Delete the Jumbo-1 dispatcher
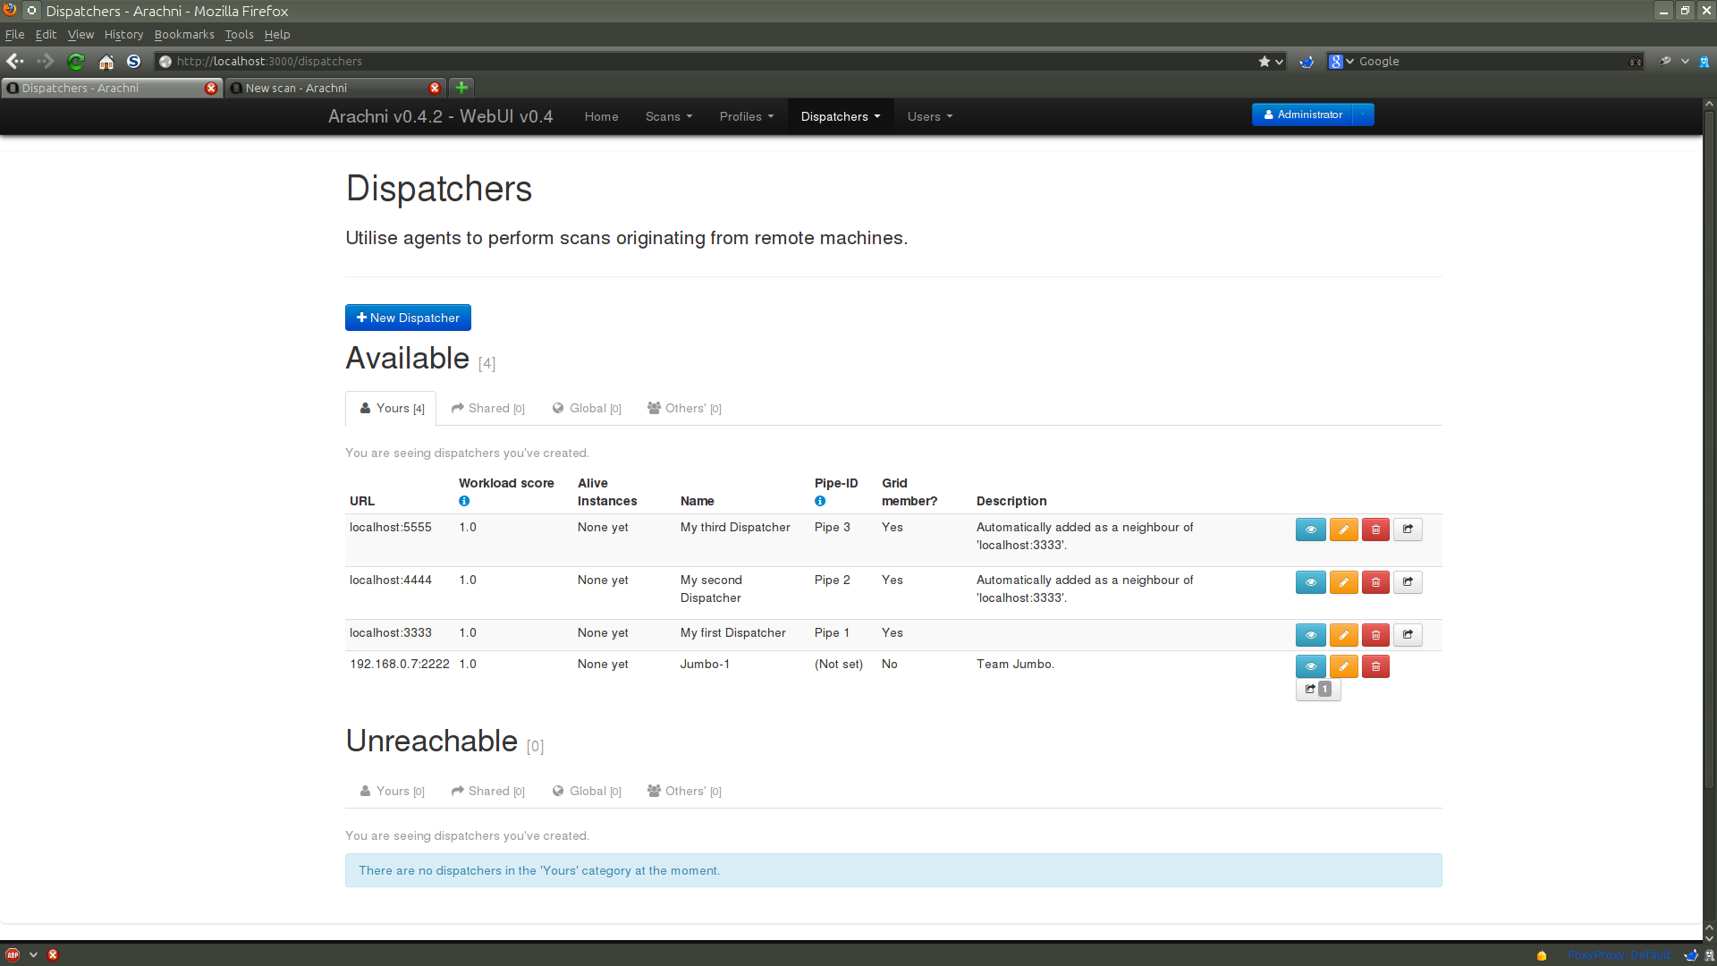The height and width of the screenshot is (966, 1717). click(1375, 666)
